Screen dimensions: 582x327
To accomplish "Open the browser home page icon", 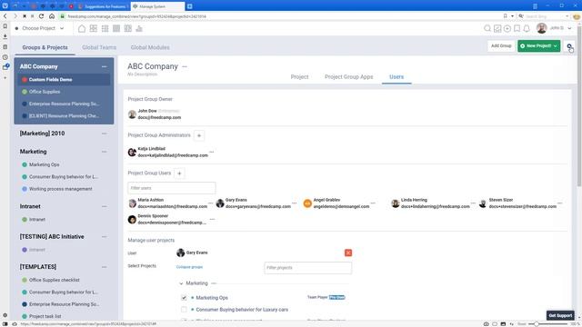I will tap(52, 16).
